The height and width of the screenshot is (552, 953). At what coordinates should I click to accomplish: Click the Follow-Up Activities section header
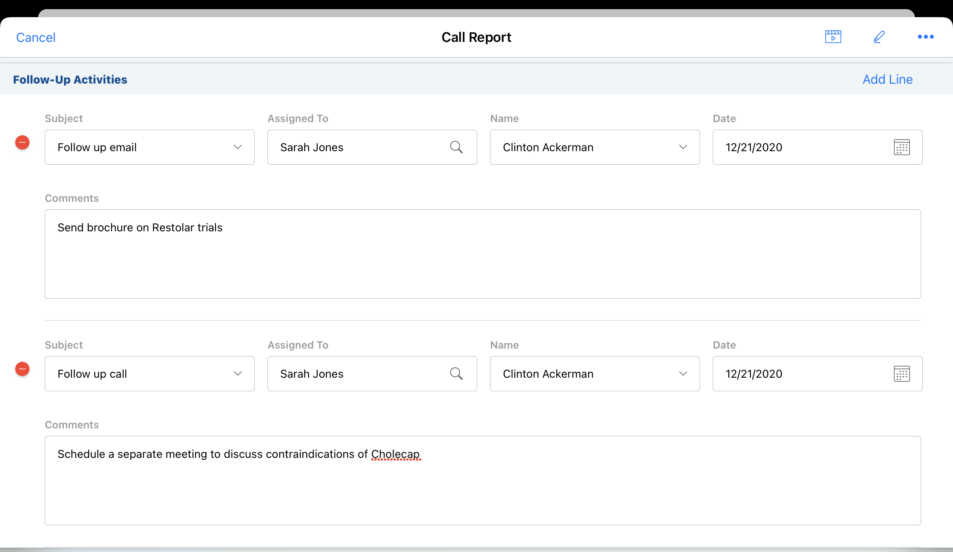pos(70,80)
